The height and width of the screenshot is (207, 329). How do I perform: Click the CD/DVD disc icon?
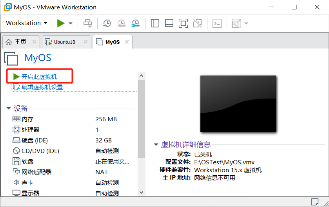pyautogui.click(x=16, y=151)
